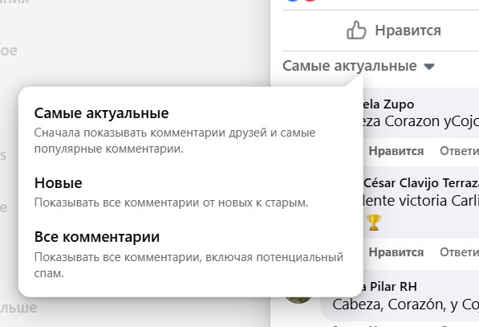Like the Zupo comment via "Нравится"

[x=396, y=151]
